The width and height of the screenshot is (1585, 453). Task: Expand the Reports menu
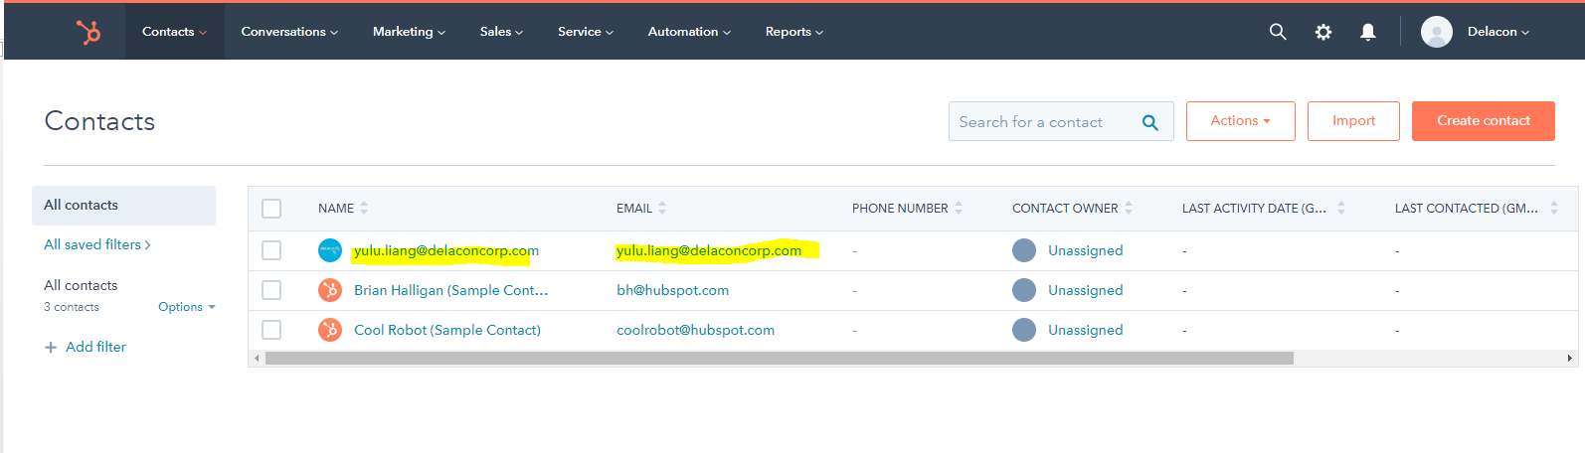click(x=794, y=32)
